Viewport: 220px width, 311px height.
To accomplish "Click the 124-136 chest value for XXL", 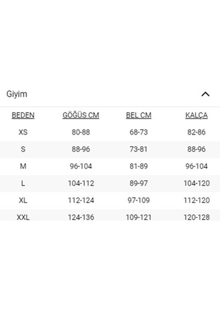I will coord(81,217).
